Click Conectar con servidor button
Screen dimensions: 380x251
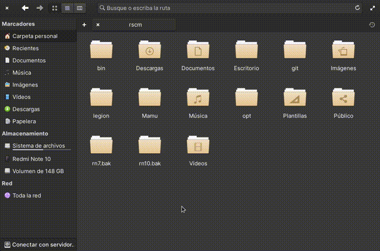tap(38, 245)
